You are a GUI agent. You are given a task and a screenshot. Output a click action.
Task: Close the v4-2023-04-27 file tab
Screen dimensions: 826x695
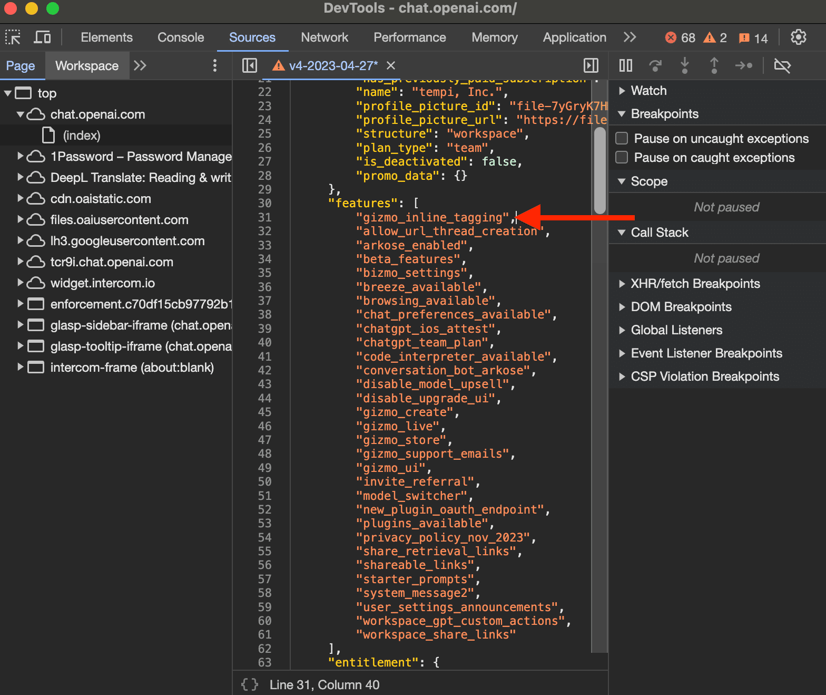(391, 65)
